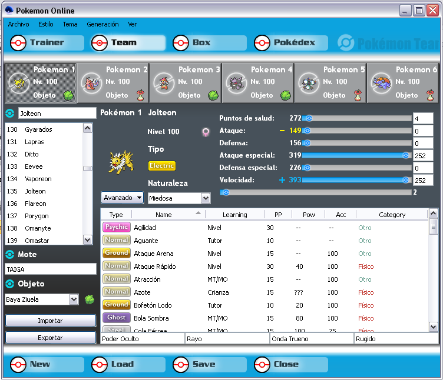Click the Pokémon list scroll down arrow
The height and width of the screenshot is (380, 443).
88,240
